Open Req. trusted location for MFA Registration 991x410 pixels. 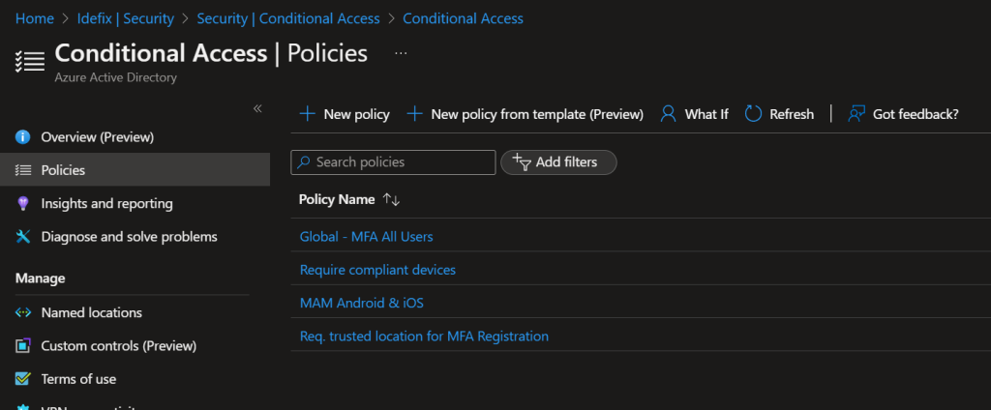pyautogui.click(x=424, y=337)
